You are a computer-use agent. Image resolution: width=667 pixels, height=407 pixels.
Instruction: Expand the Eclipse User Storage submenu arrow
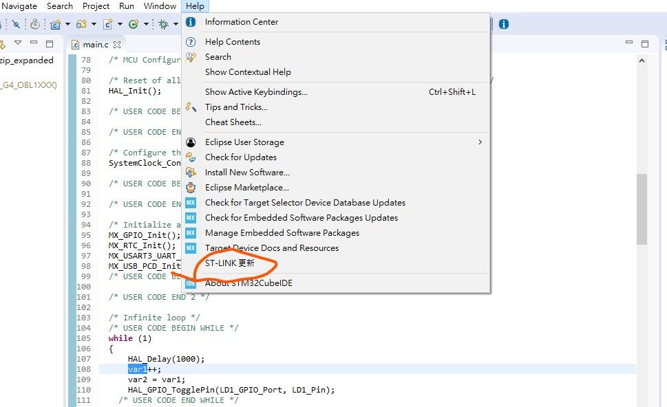(480, 142)
